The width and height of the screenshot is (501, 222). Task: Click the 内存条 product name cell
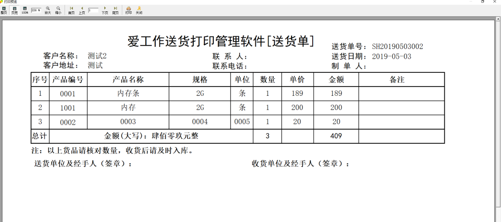coord(128,93)
